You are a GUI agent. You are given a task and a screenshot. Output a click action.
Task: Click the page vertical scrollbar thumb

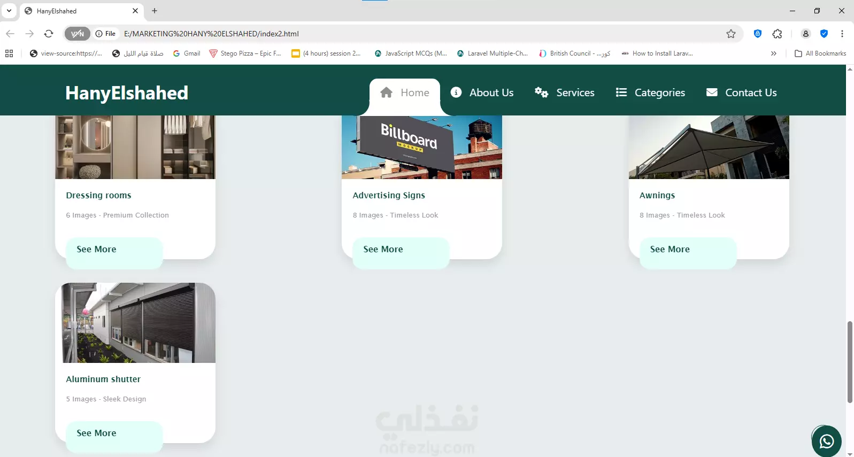click(x=850, y=362)
